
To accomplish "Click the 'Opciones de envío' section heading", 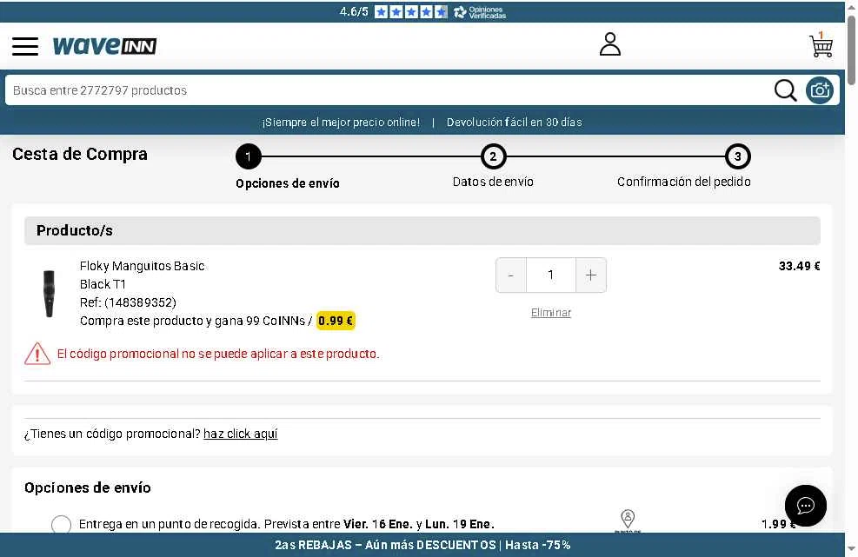I will (x=88, y=487).
